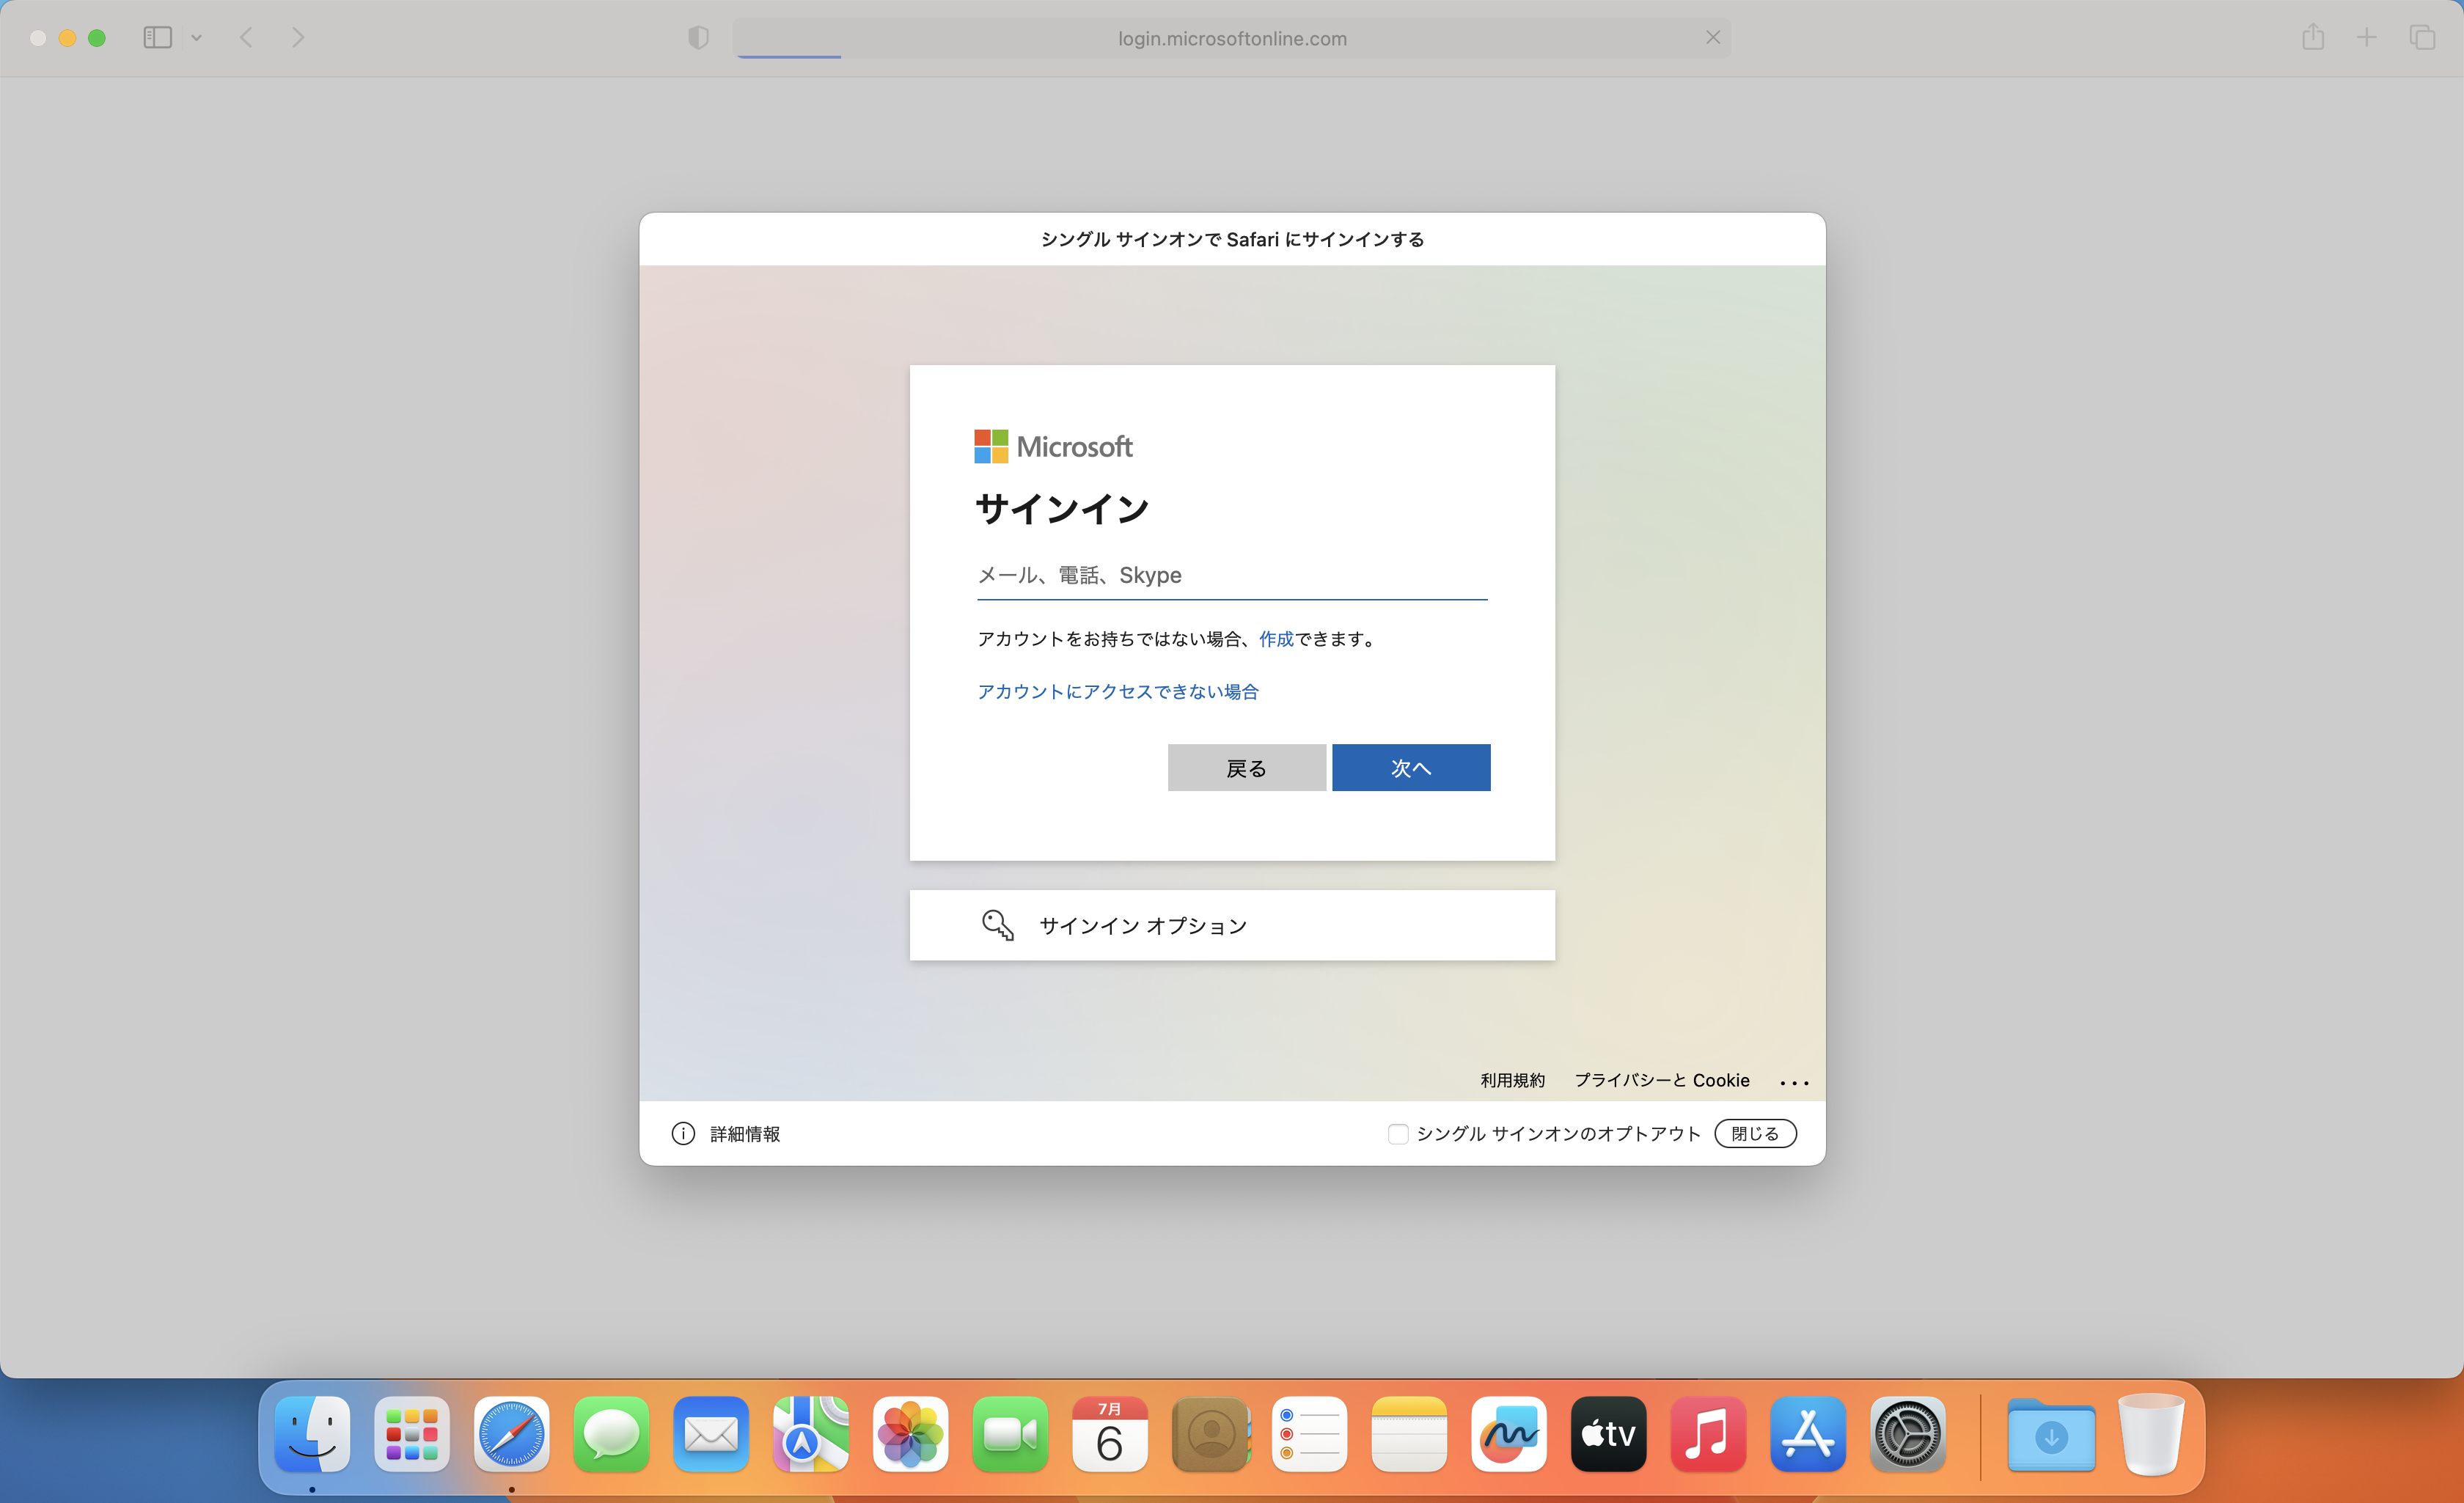The width and height of the screenshot is (2464, 1503).
Task: Click the 閉じる button
Action: pos(1755,1133)
